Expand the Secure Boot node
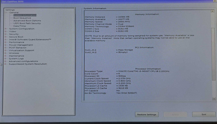This screenshot has width=217, height=124. tap(5, 37)
